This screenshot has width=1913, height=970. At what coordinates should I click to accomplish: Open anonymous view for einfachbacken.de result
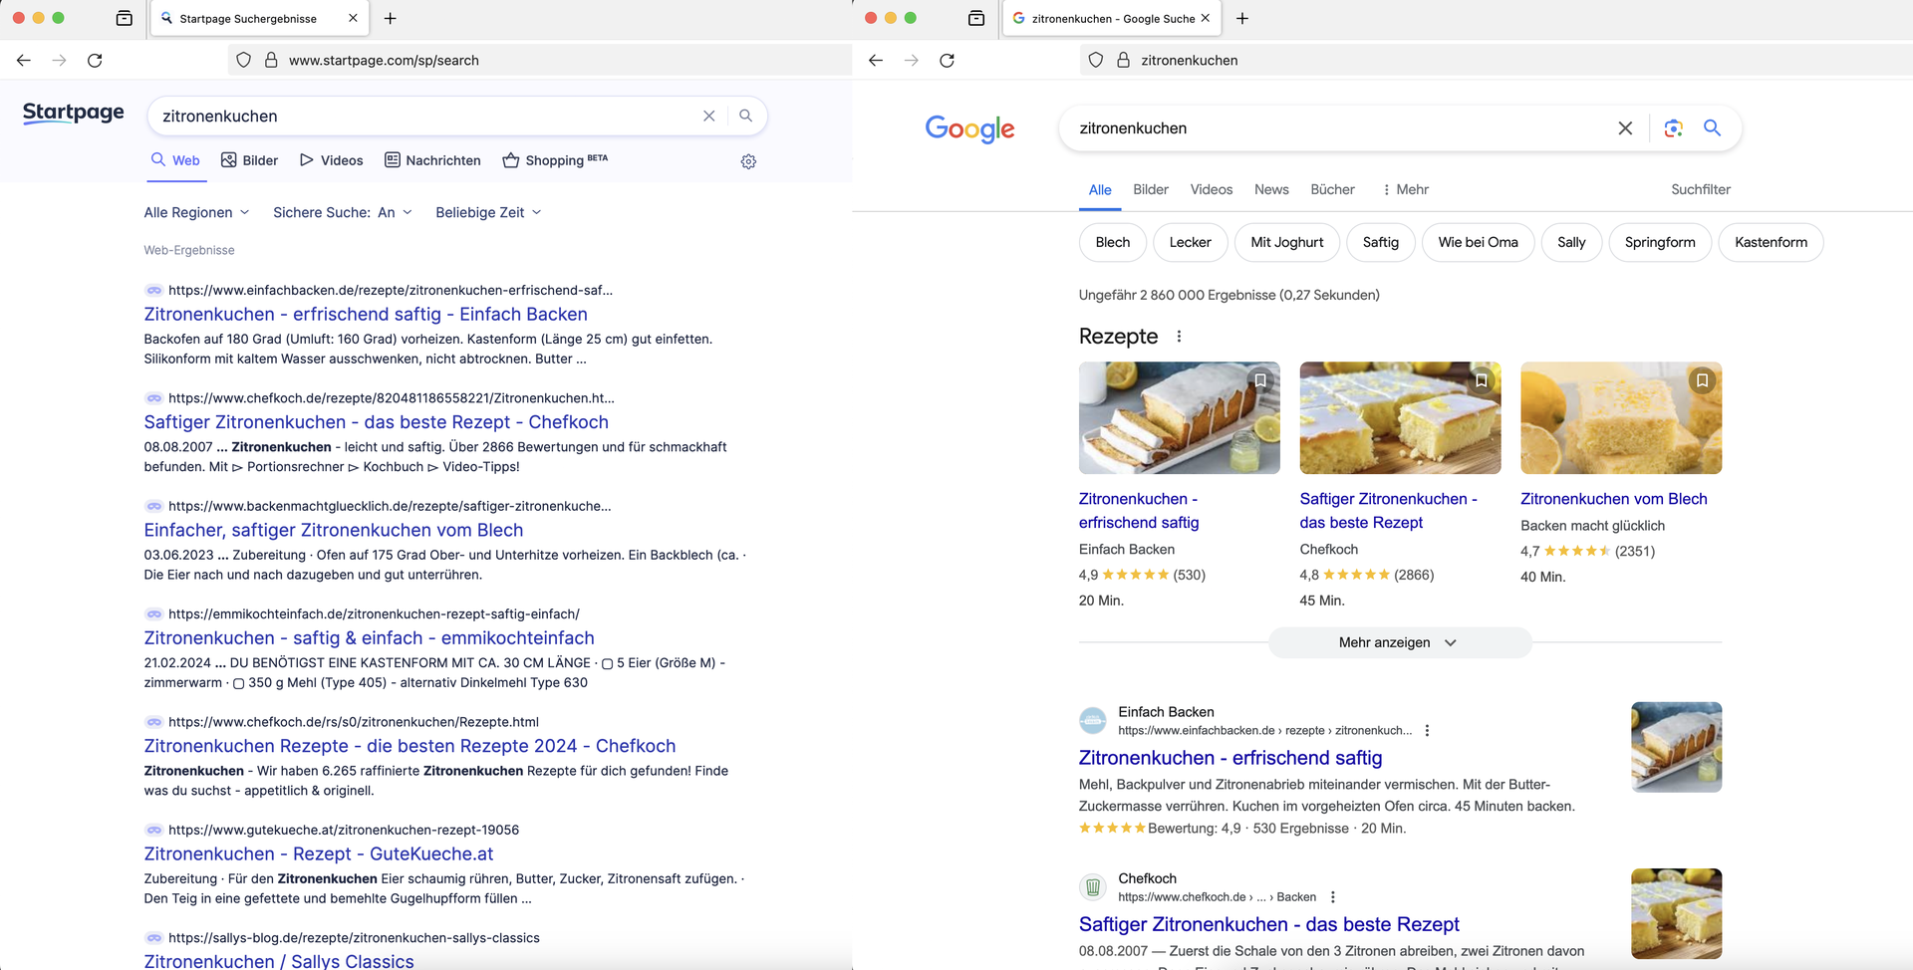(x=153, y=291)
